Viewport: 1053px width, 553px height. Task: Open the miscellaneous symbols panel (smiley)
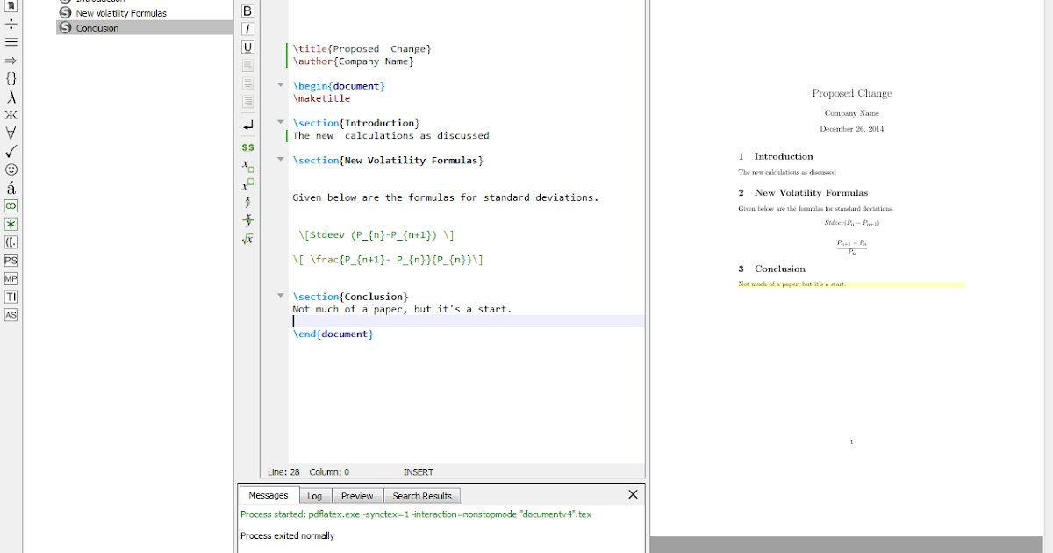[11, 169]
